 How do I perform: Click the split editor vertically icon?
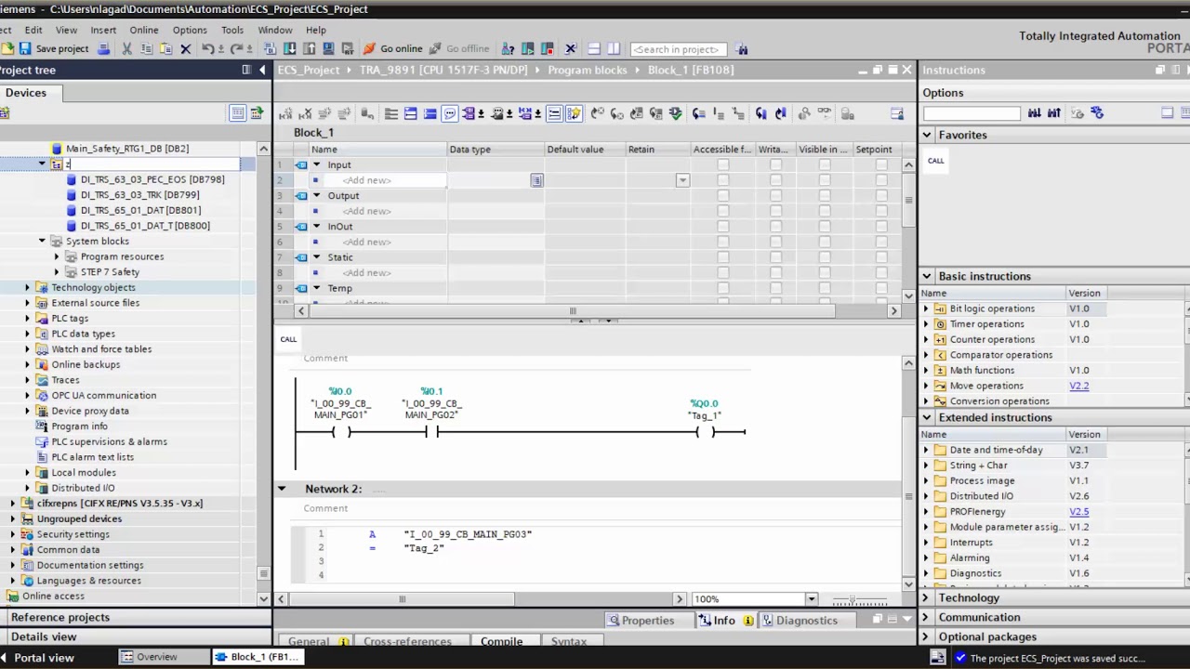612,48
